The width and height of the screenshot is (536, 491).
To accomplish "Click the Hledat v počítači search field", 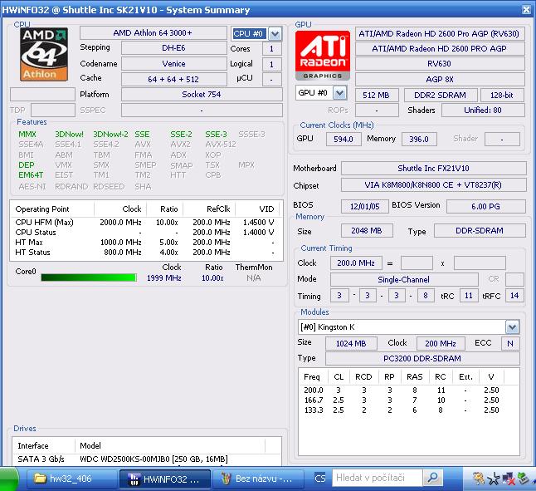I will (378, 478).
